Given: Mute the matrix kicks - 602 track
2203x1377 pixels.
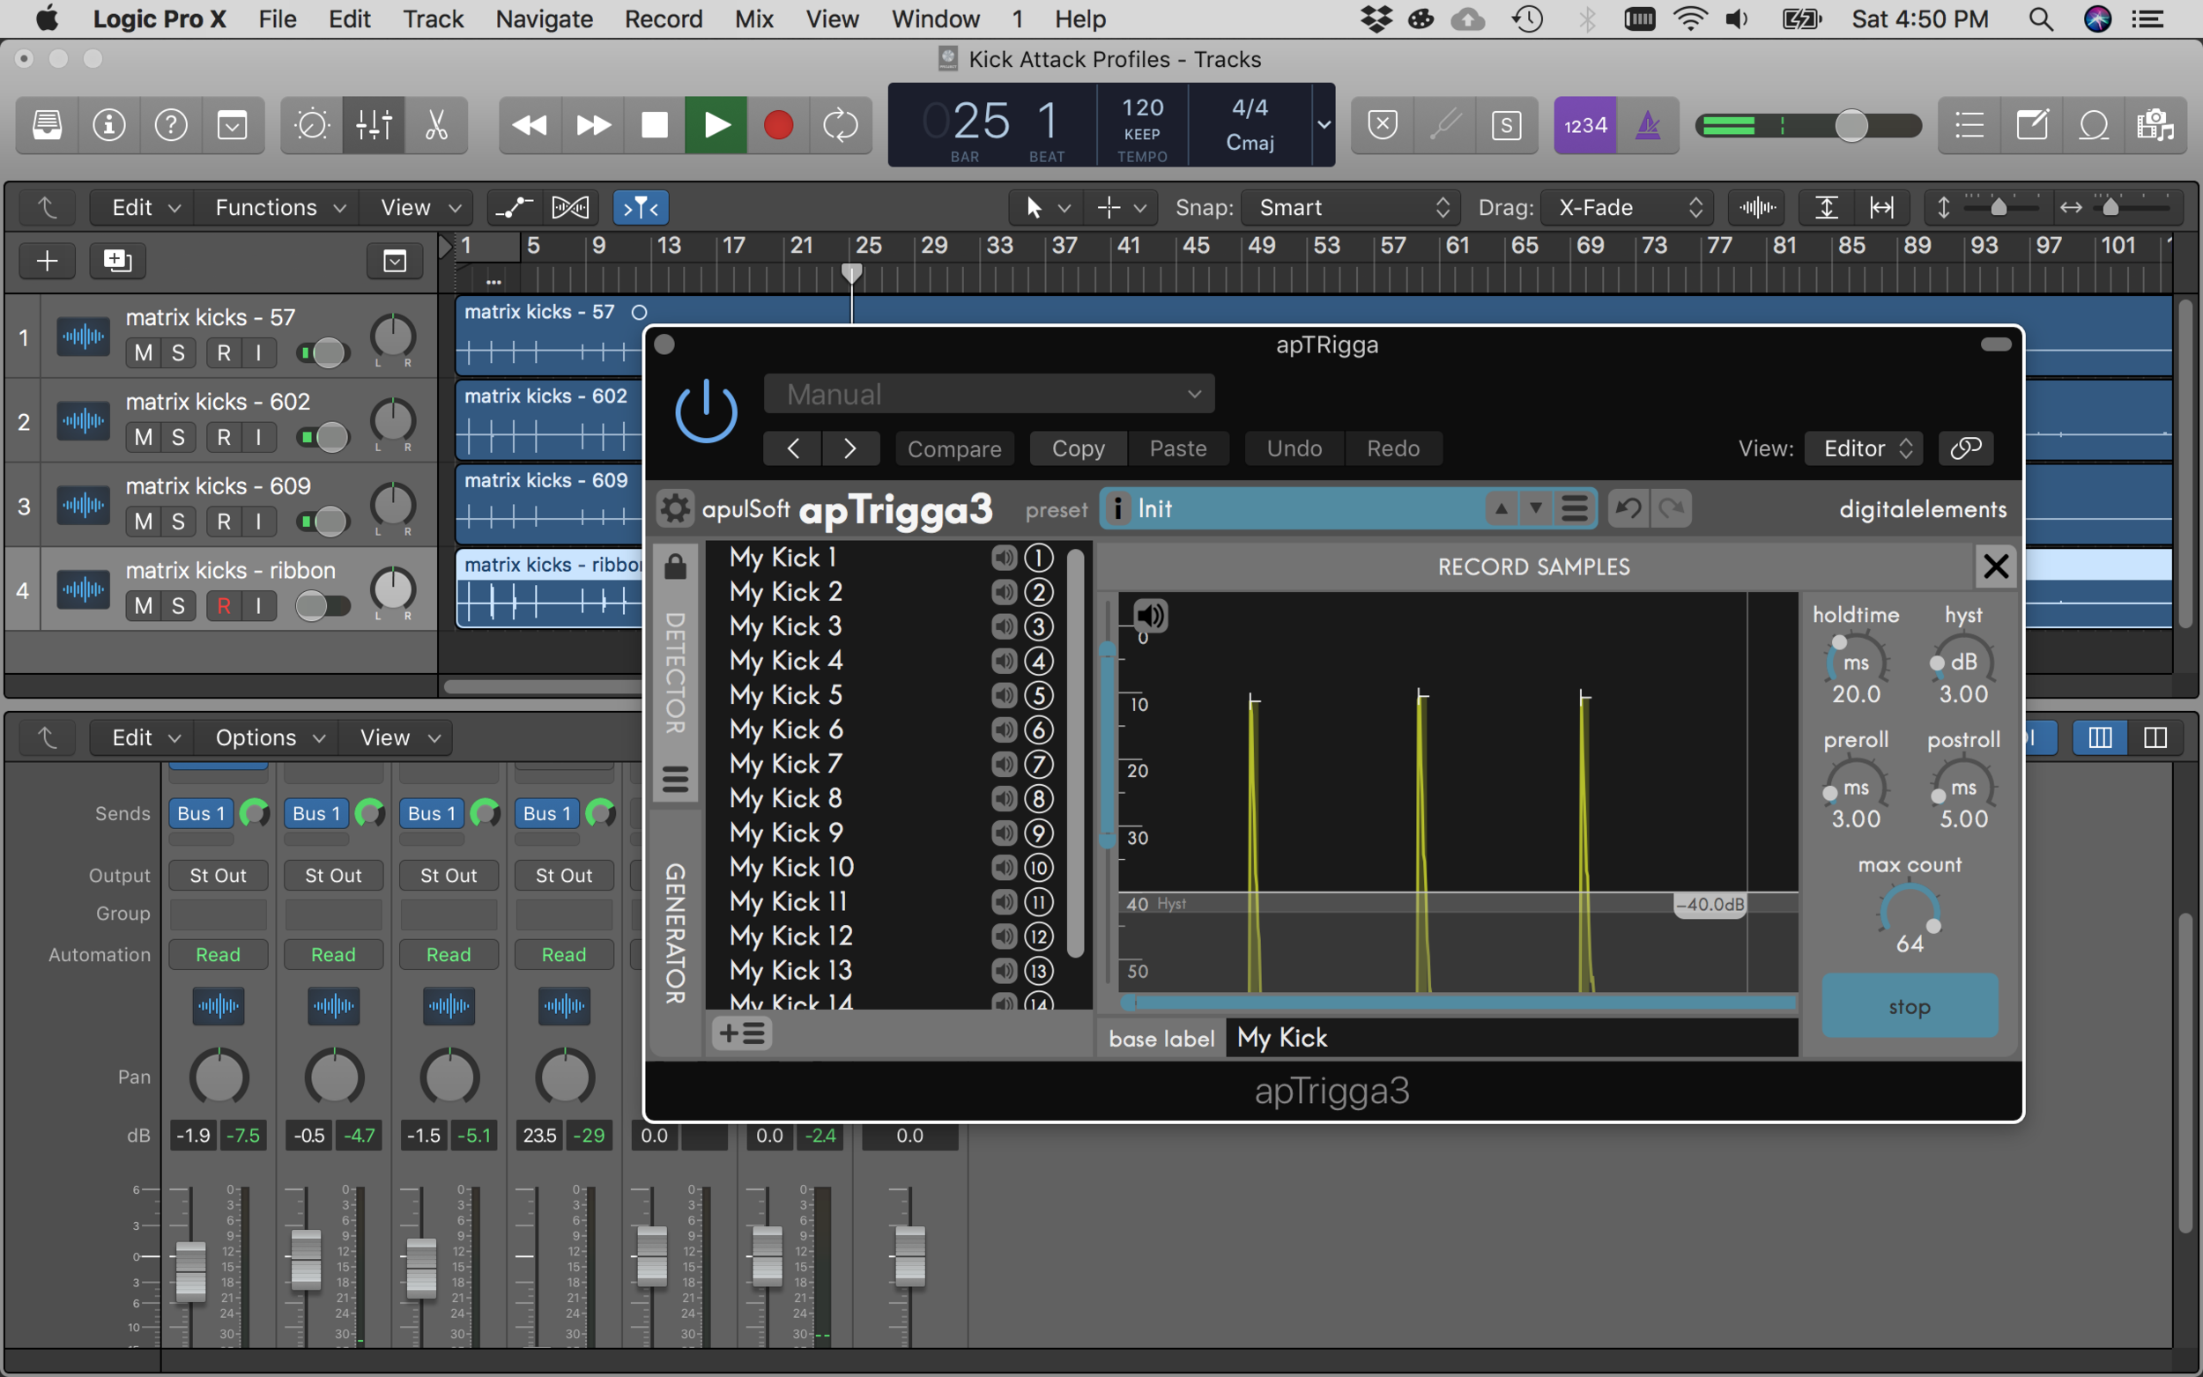Looking at the screenshot, I should (143, 437).
